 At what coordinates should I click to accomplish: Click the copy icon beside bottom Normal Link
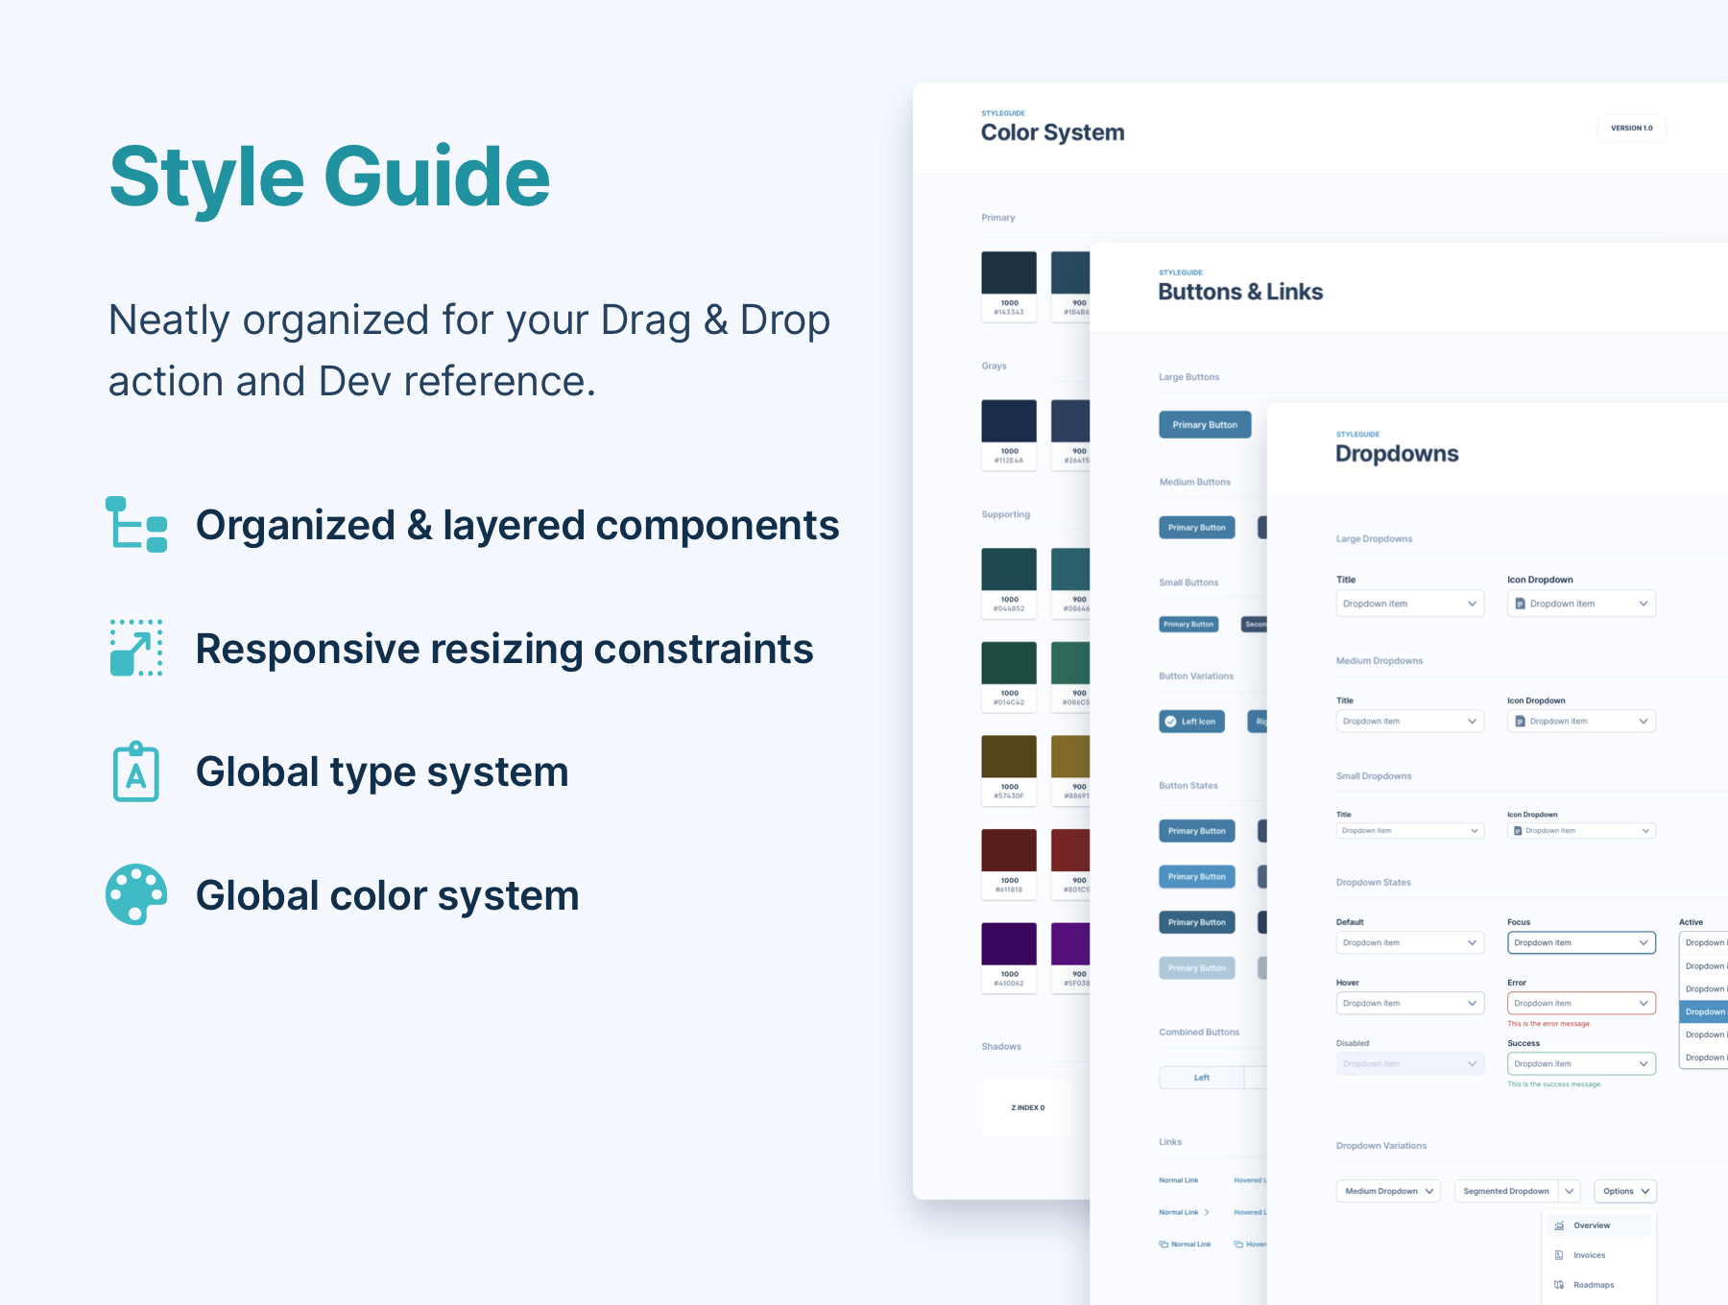click(x=1164, y=1245)
